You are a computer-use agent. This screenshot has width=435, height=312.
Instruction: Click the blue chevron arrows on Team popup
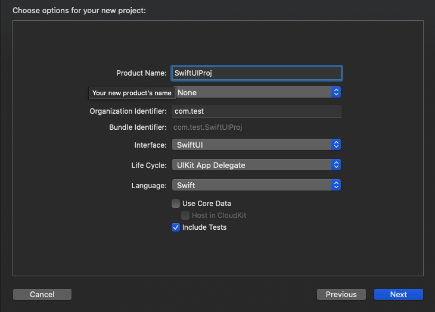coord(336,92)
